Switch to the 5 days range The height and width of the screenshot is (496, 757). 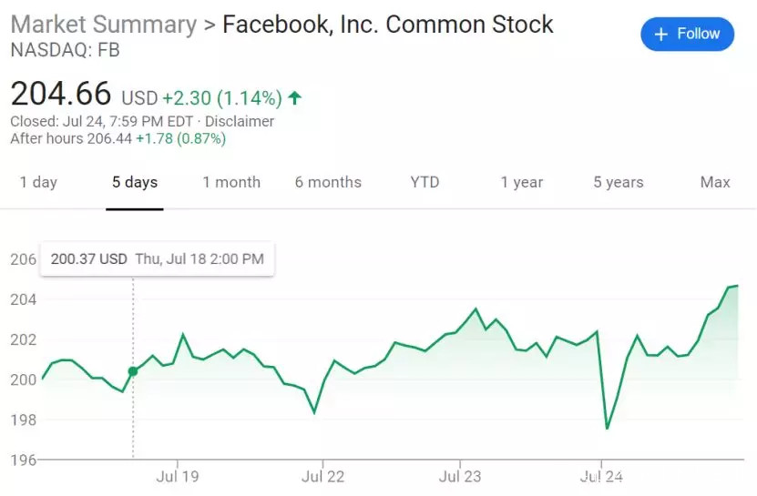tap(135, 182)
